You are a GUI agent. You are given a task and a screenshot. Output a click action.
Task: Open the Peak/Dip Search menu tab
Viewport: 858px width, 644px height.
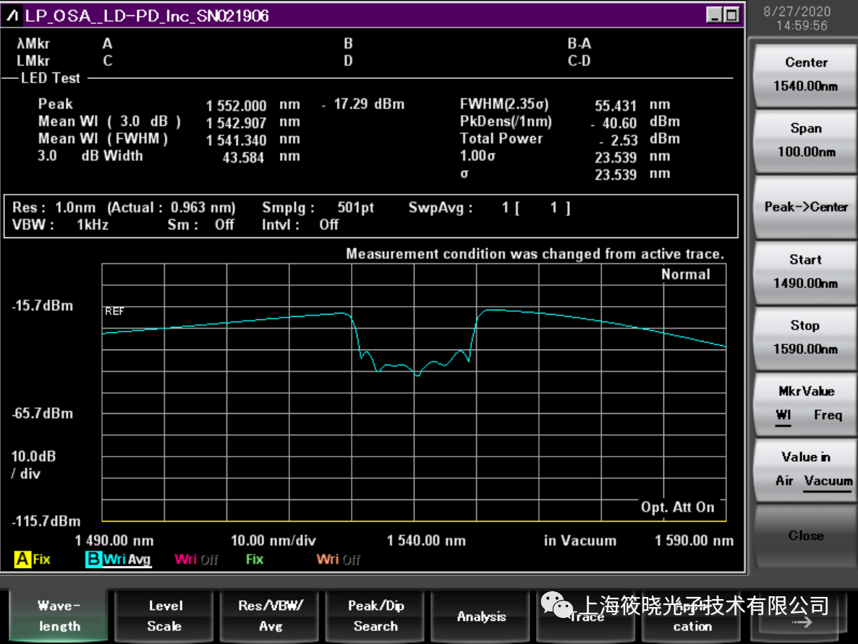(x=375, y=616)
